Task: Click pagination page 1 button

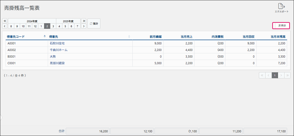Action: click(x=275, y=75)
